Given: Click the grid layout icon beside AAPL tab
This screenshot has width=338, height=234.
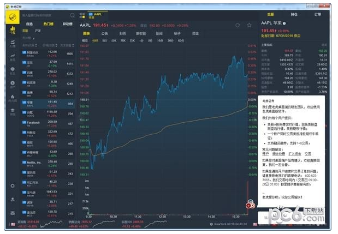Looking at the screenshot, I should click(82, 15).
